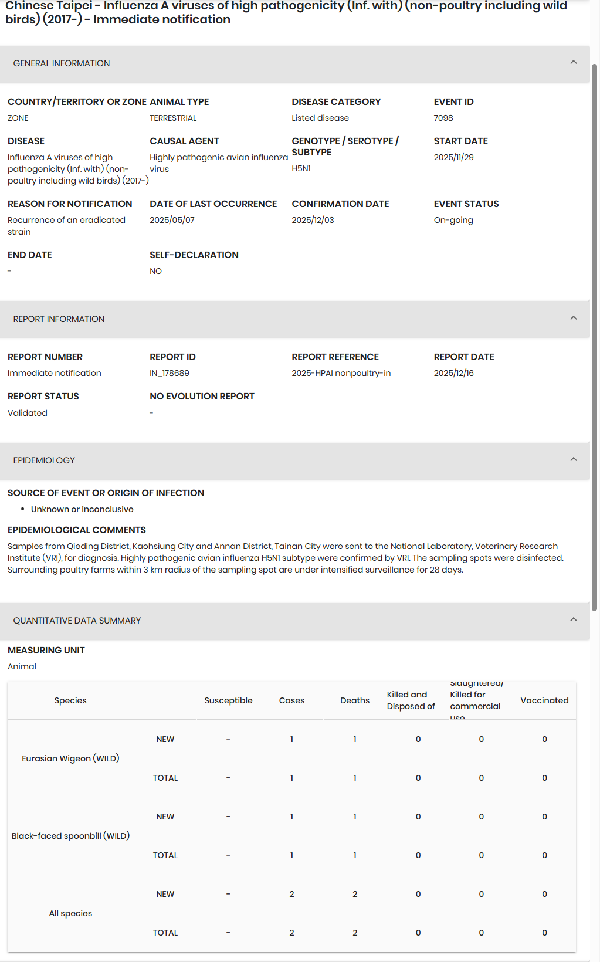The image size is (600, 962).
Task: Click the Vaccinated column header
Action: pos(544,700)
